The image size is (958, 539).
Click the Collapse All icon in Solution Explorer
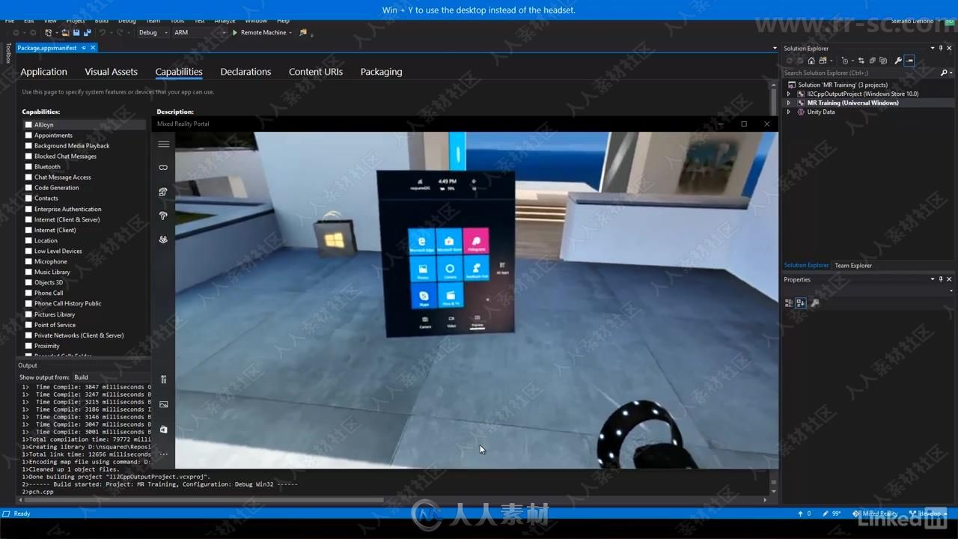[x=872, y=61]
